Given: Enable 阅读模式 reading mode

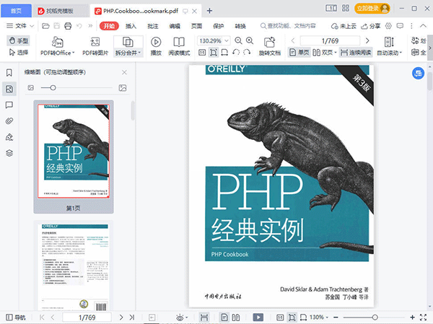Looking at the screenshot, I should click(x=179, y=46).
